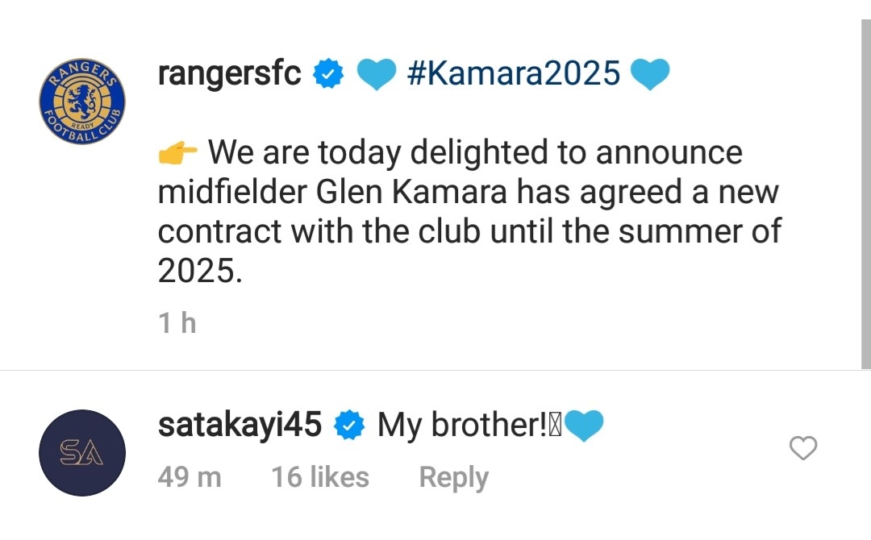Click the vertical scrollbar on right edge
The image size is (871, 540).
point(865,194)
